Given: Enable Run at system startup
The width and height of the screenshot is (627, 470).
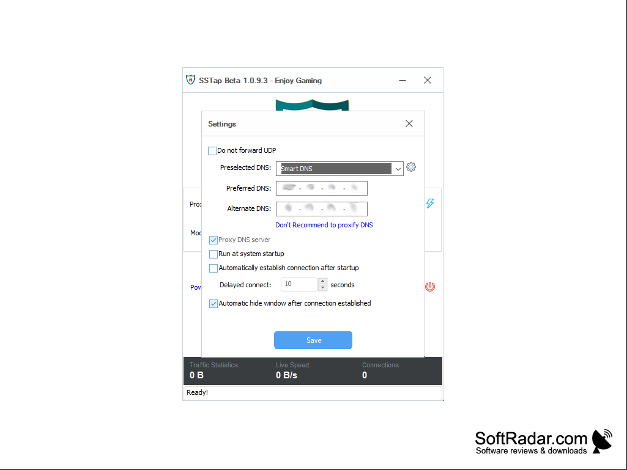Looking at the screenshot, I should (213, 254).
